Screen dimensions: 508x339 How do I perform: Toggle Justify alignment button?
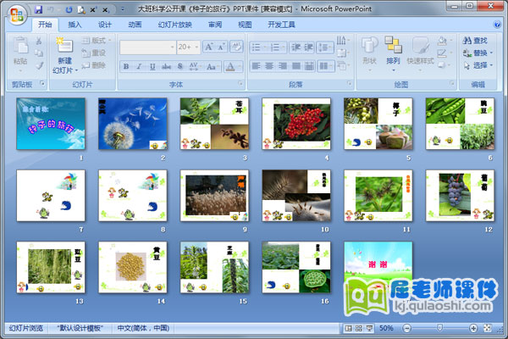(295, 66)
